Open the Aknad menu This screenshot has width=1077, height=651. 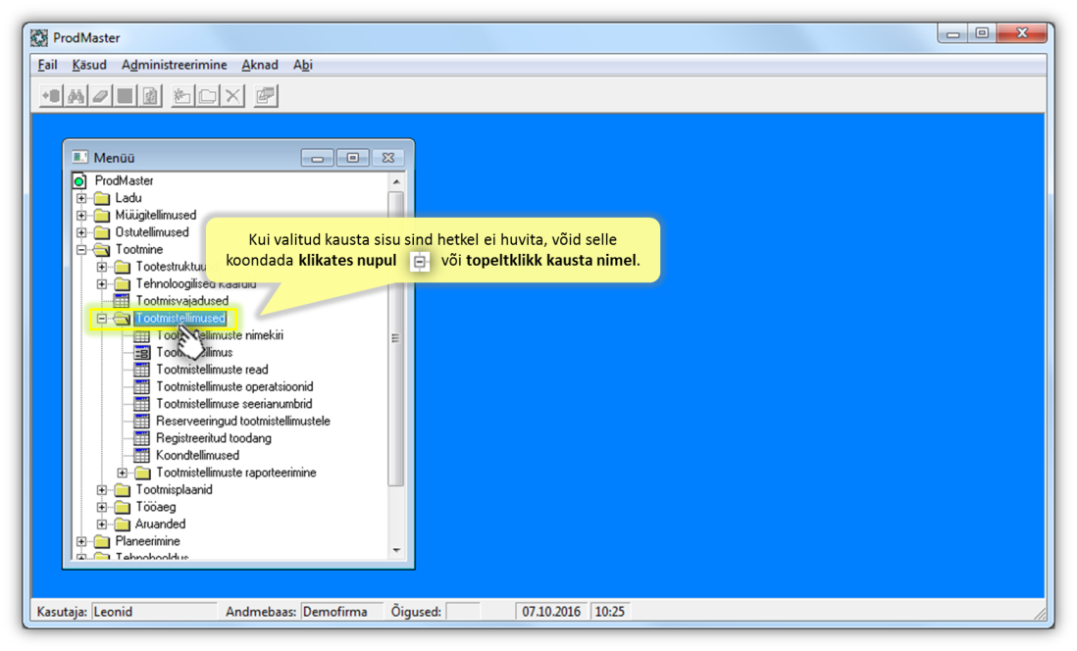(260, 65)
